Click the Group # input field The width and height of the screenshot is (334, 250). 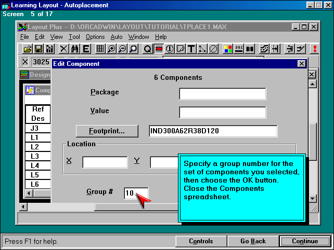136,193
